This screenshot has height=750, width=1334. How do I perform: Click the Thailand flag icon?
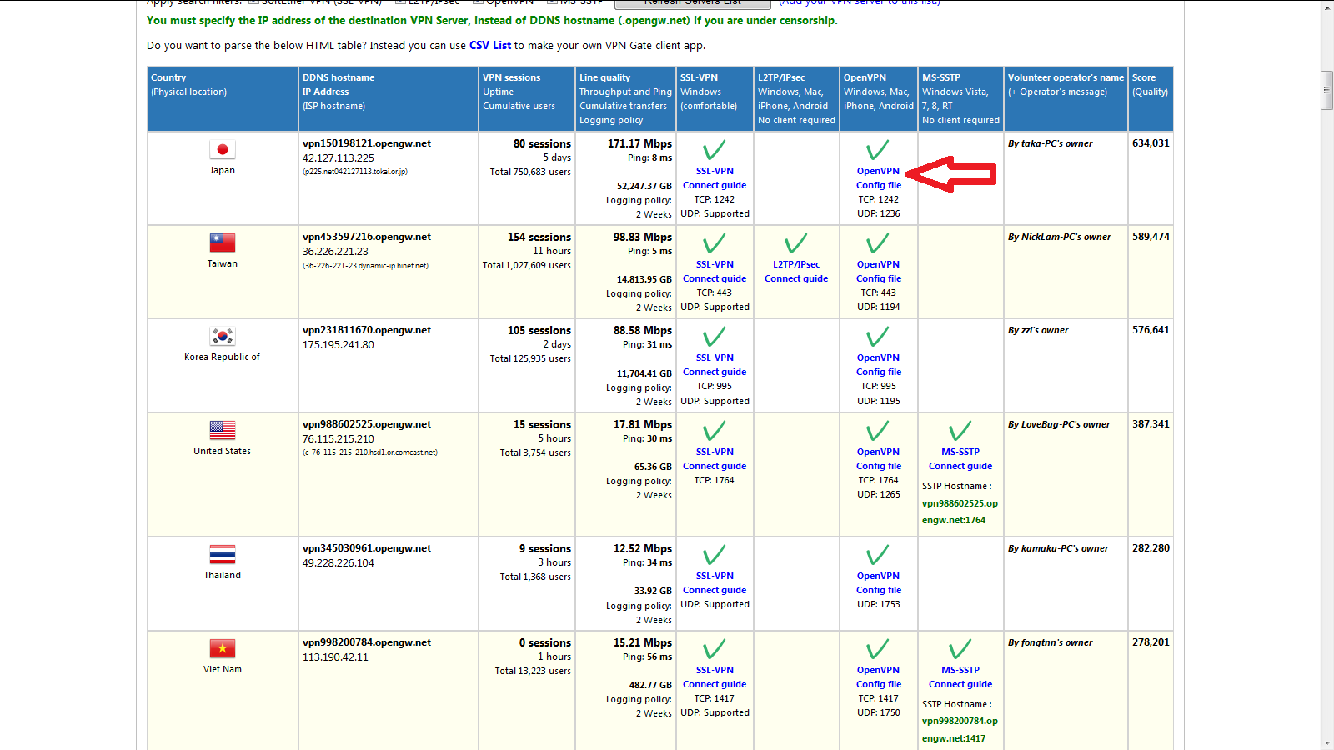pyautogui.click(x=223, y=555)
